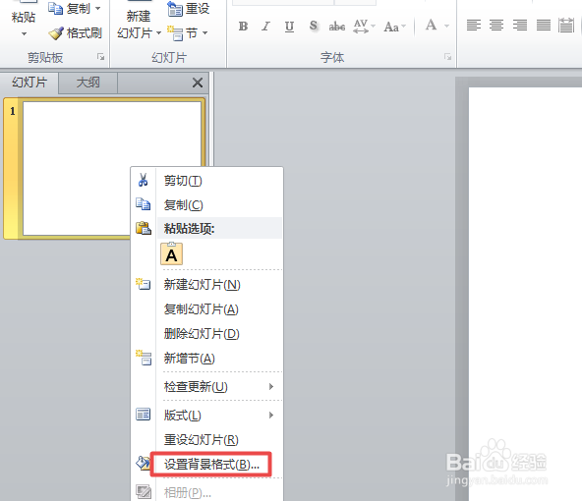Click the Add Section menu icon
The image size is (582, 501).
[x=144, y=358]
